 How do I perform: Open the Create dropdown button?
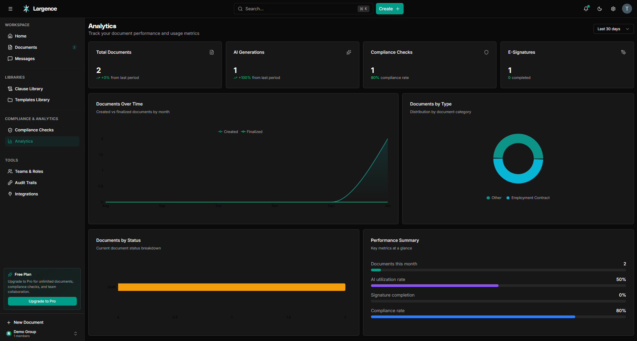click(x=389, y=9)
